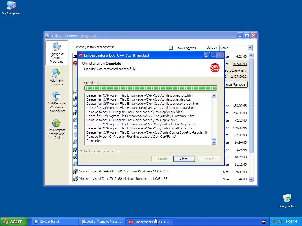Select log line deleting DummyInput.txt

coord(140,116)
